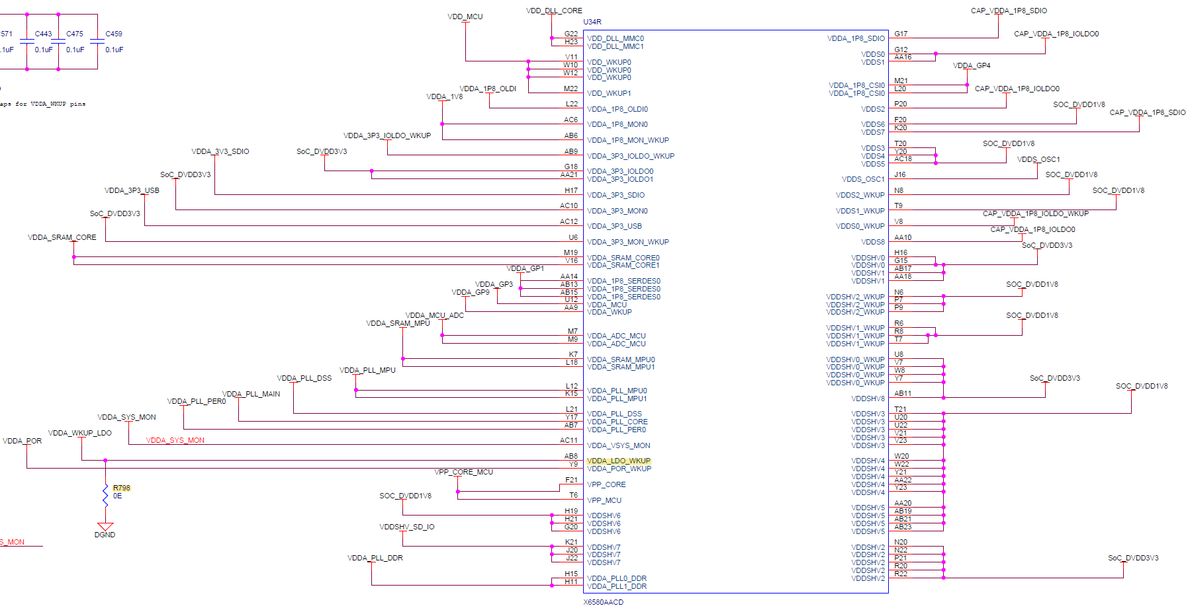This screenshot has height=612, width=1188.
Task: Select the VDDA_SRAM_MPU0 pin name
Action: [621, 360]
